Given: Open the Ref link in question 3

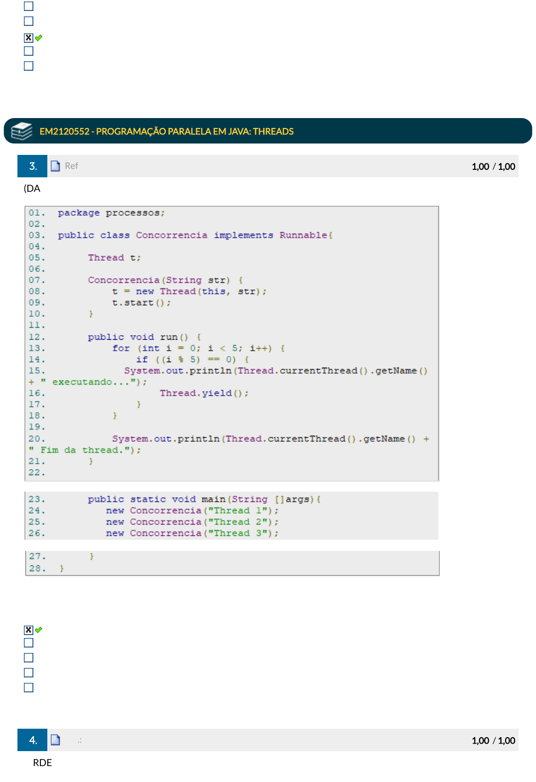Looking at the screenshot, I should (71, 166).
